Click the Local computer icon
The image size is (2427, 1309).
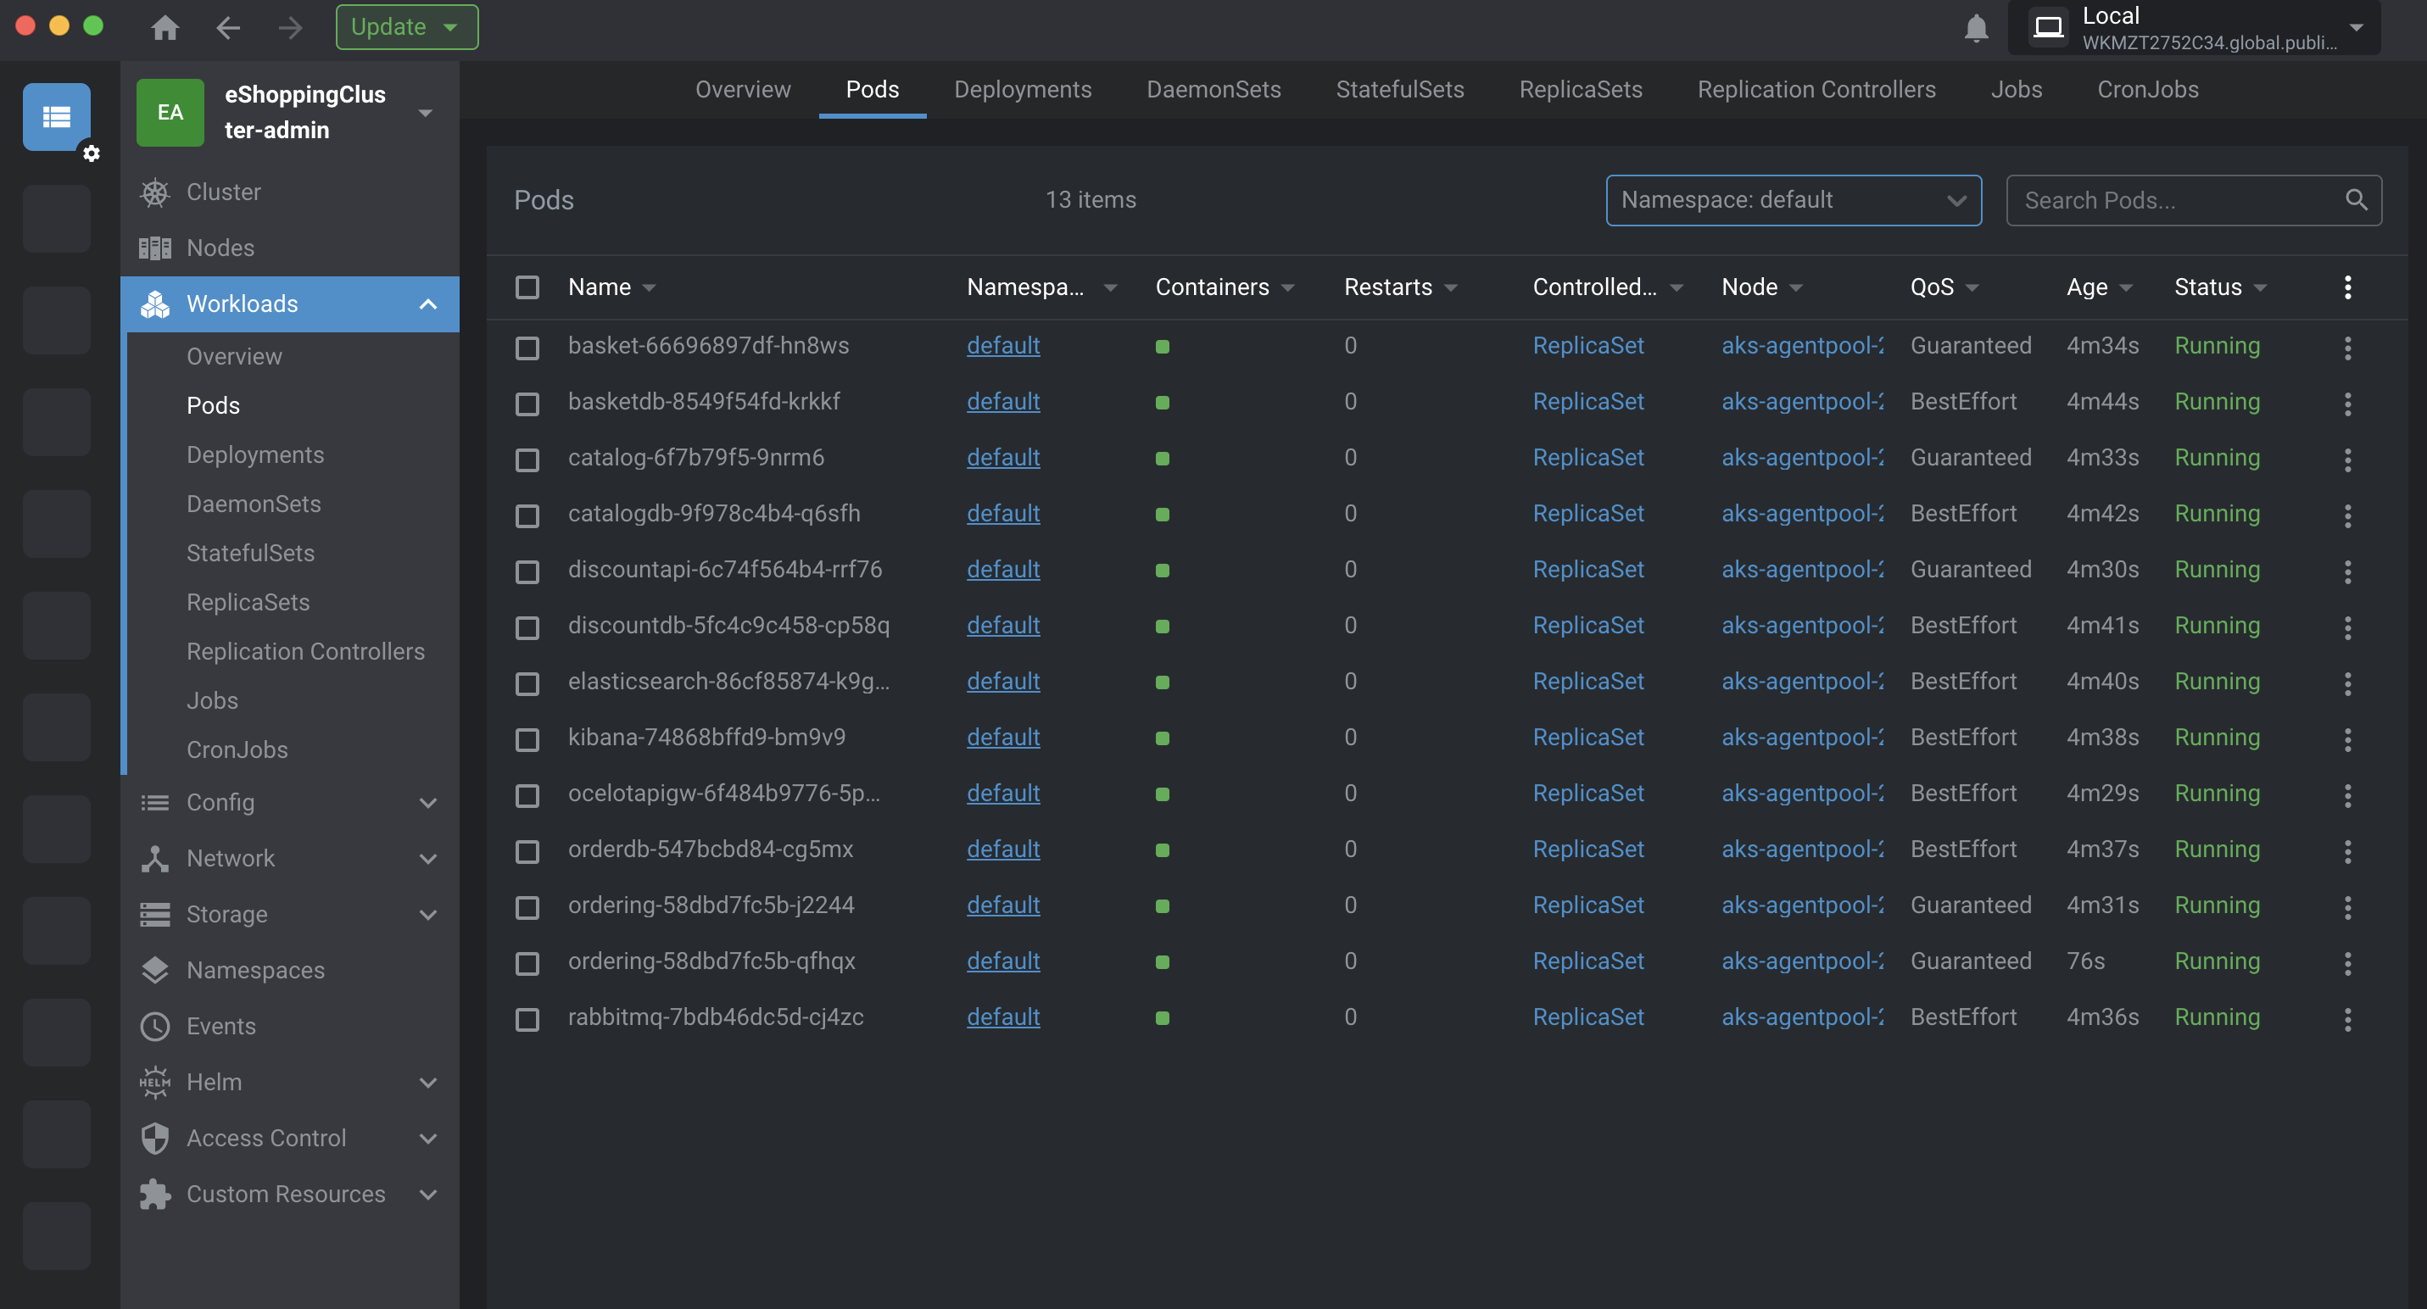click(x=2047, y=27)
